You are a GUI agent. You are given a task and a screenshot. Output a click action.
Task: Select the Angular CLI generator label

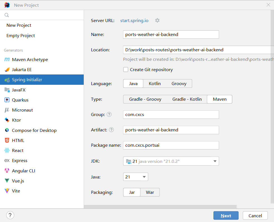pos(24,171)
